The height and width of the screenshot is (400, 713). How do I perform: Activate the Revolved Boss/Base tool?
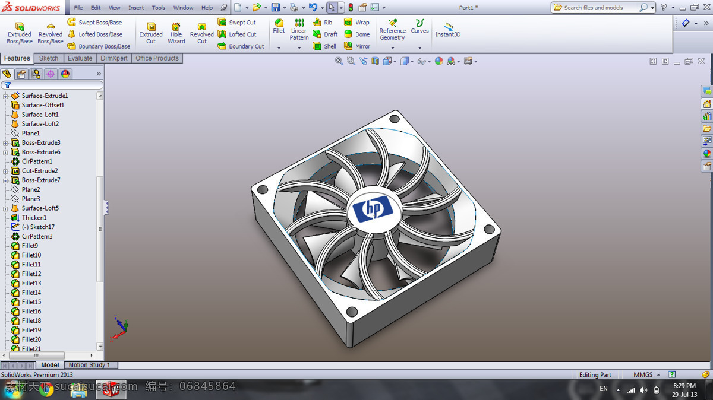[51, 34]
